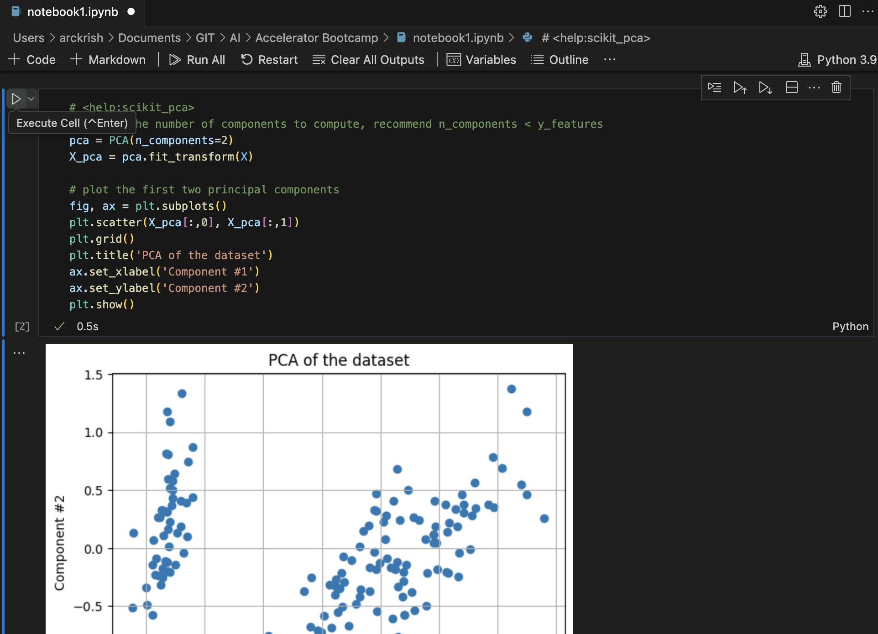Open more cell actions ellipsis in the cell toolbar
This screenshot has height=634, width=878.
coord(814,87)
